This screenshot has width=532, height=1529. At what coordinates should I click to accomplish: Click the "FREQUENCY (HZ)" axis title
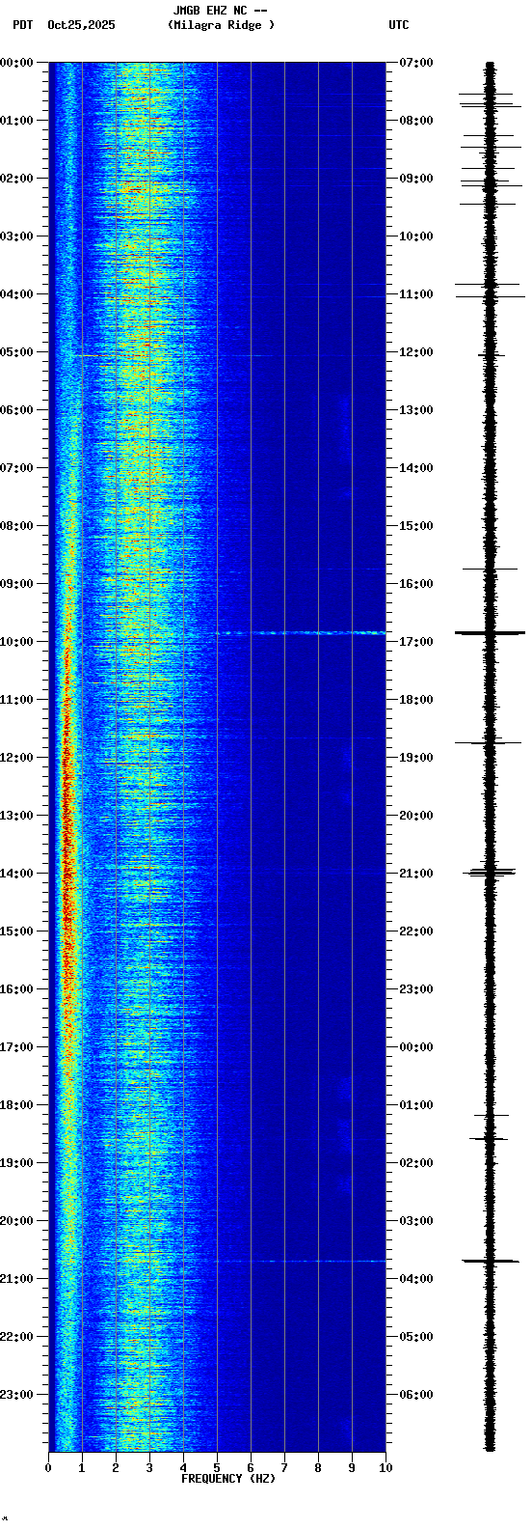click(x=228, y=1479)
